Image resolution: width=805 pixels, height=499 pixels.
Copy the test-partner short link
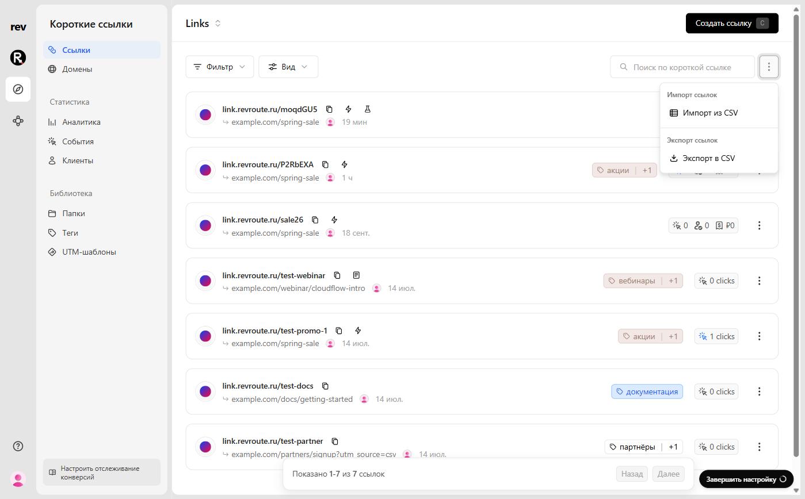(x=335, y=441)
